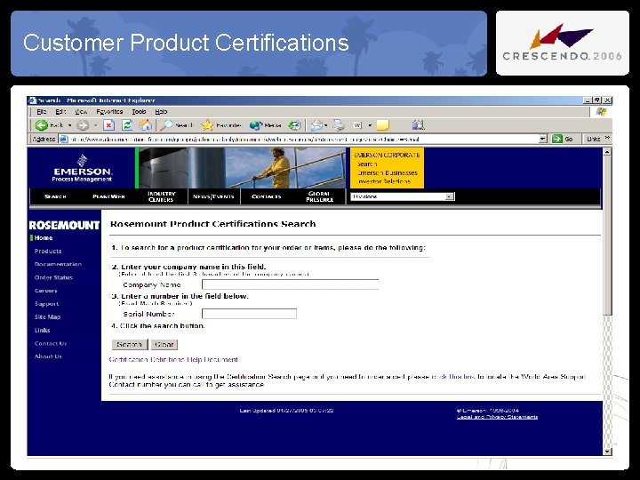Screen dimensions: 640x480
Task: Click the Edit with Word toolbar icon
Action: 357,125
